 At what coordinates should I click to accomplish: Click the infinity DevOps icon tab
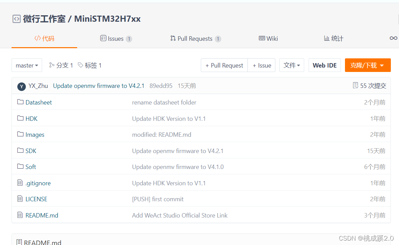pyautogui.click(x=394, y=38)
